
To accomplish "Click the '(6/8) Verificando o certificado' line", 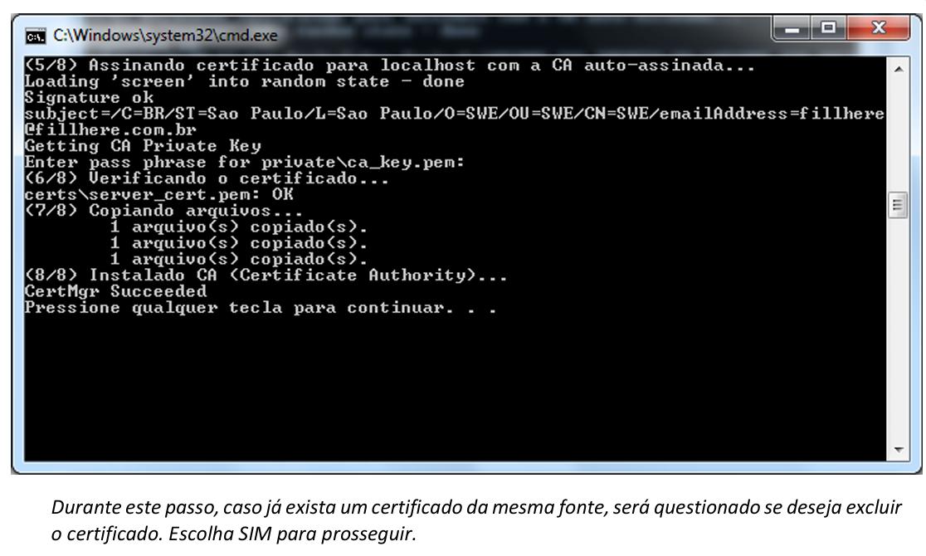I will pos(207,178).
